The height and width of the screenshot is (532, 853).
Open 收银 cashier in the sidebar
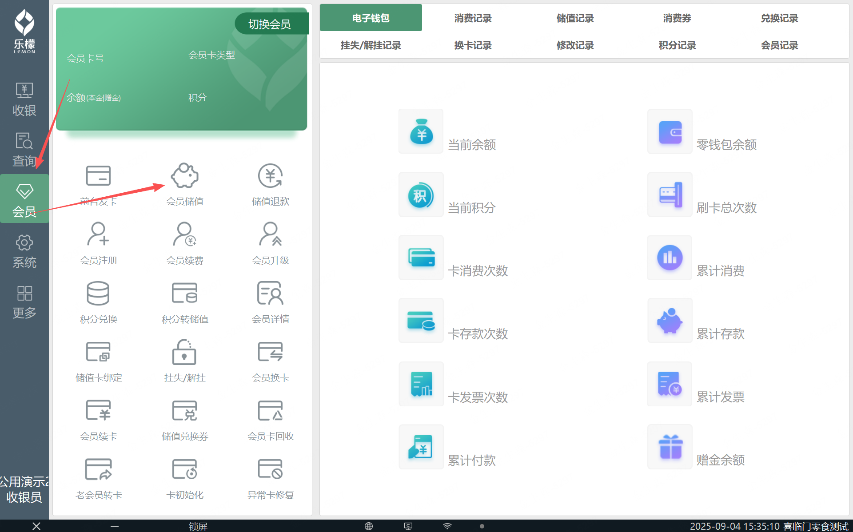pyautogui.click(x=24, y=99)
